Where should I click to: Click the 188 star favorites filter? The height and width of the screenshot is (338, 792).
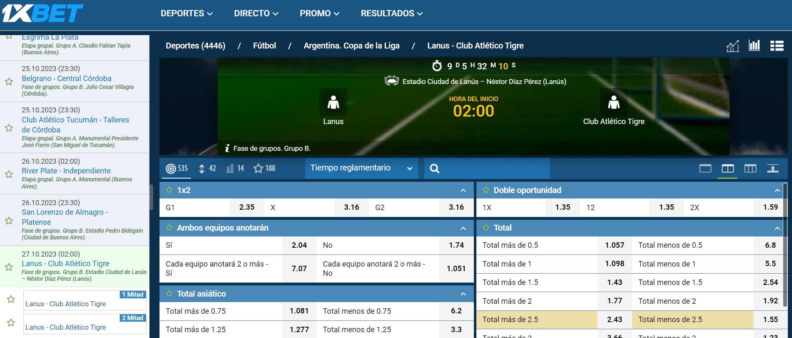point(265,168)
